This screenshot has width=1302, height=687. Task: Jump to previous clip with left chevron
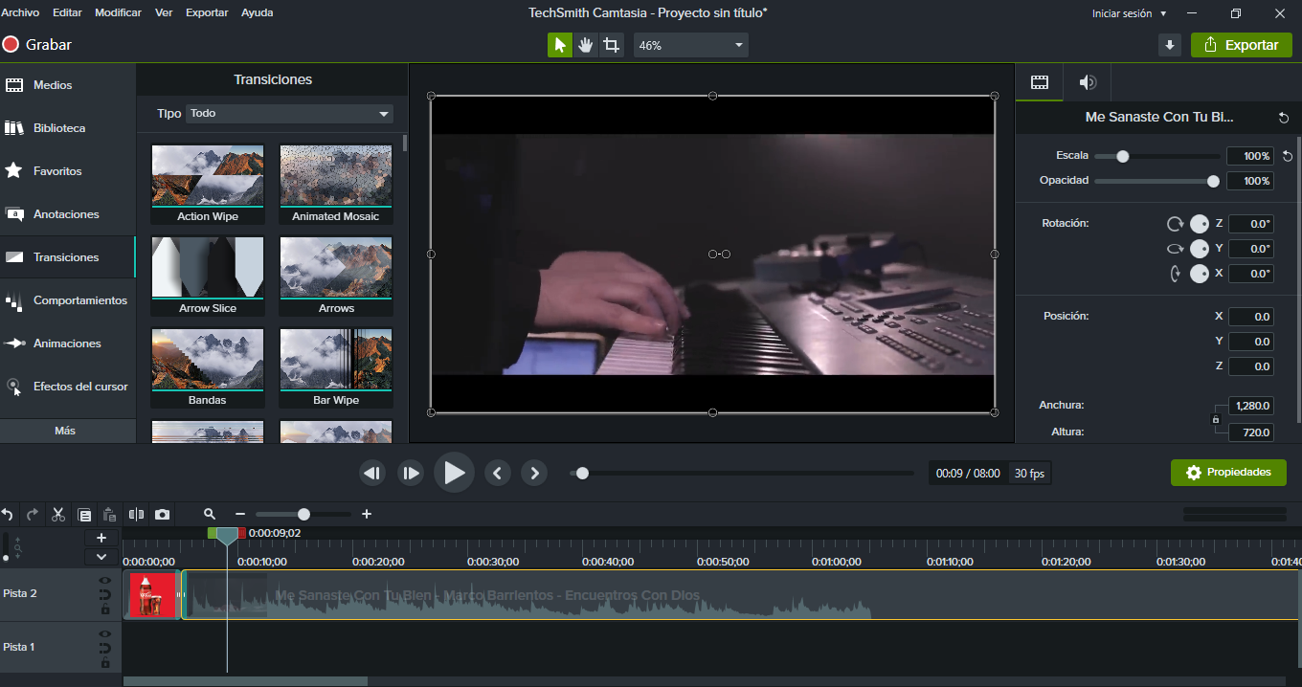(x=496, y=473)
